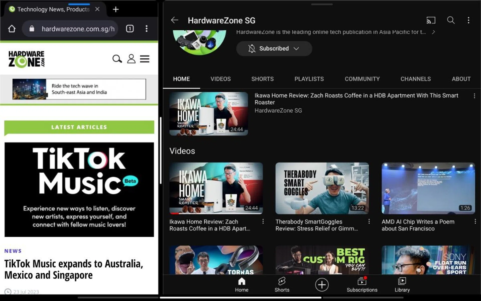Open YouTube search
Viewport: 481px width, 301px height.
point(451,20)
